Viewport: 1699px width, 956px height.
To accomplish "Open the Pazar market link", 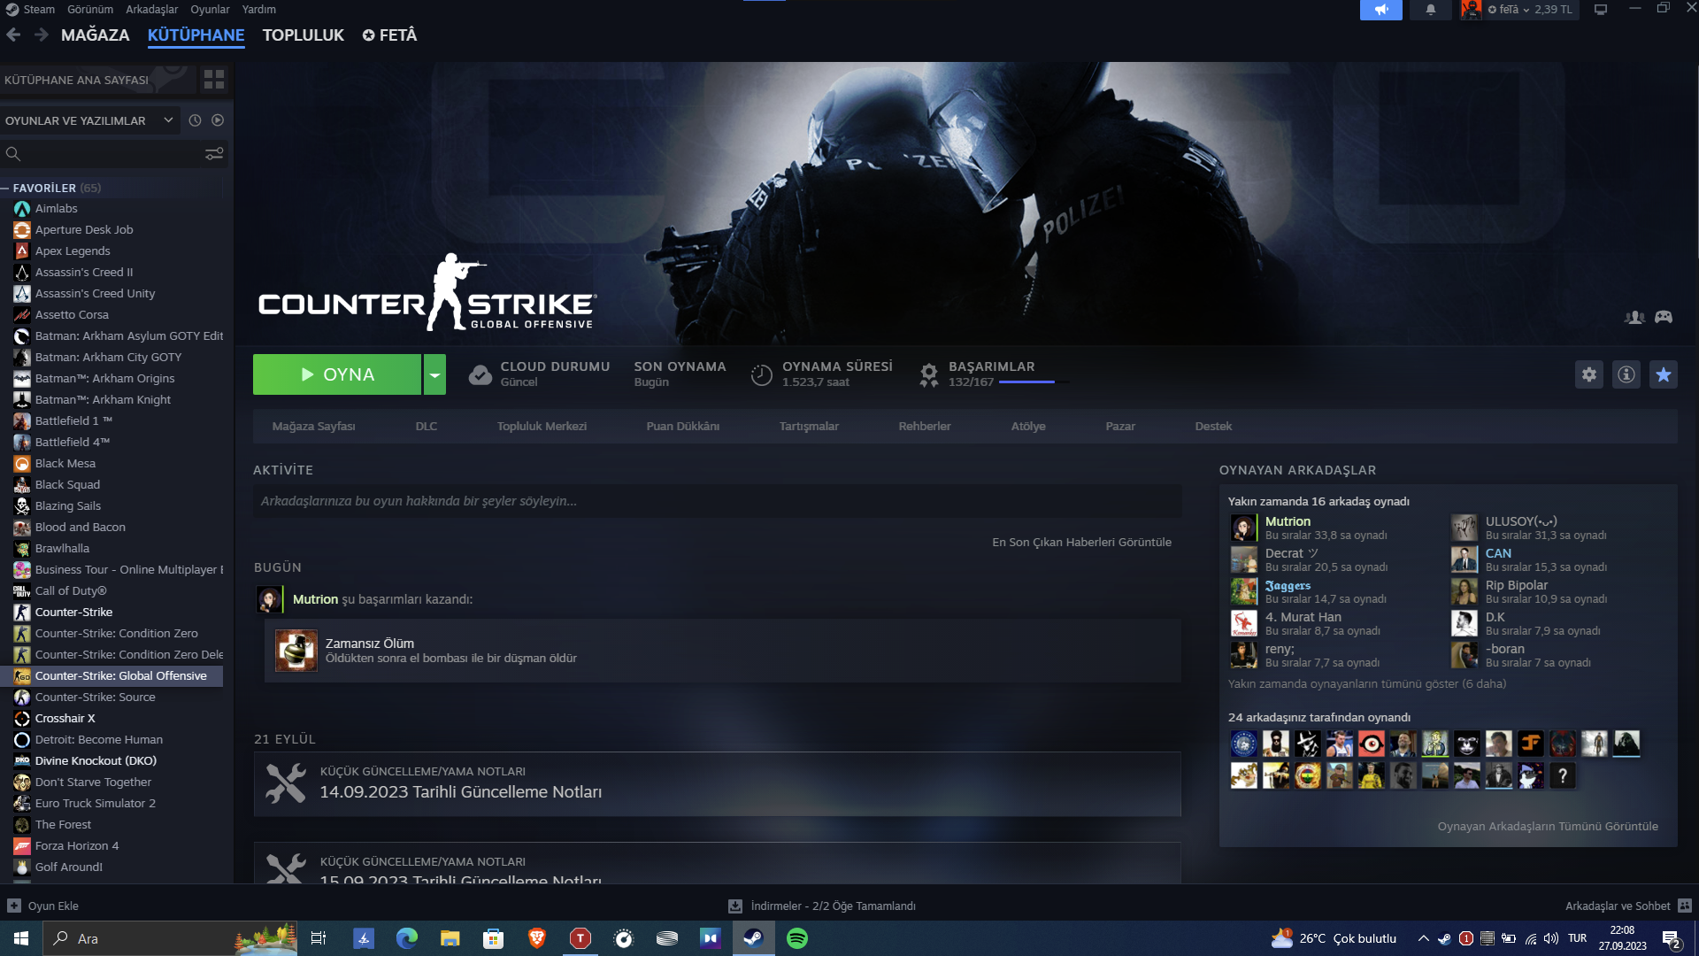I will pos(1120,427).
